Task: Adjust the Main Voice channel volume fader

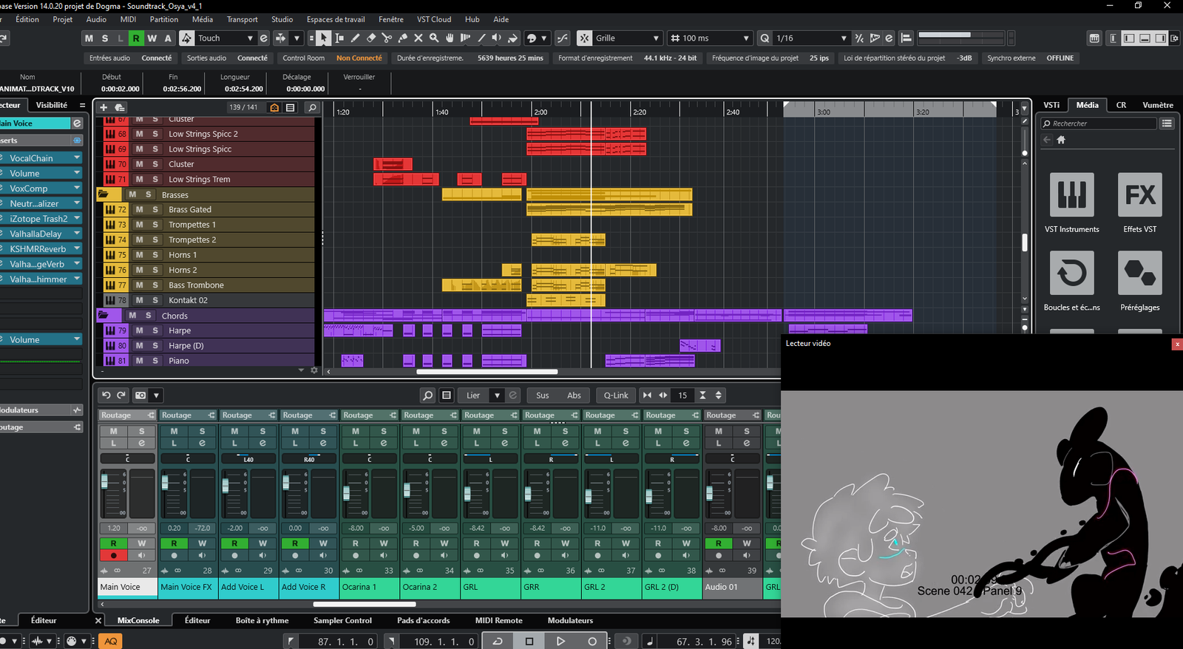Action: [105, 482]
